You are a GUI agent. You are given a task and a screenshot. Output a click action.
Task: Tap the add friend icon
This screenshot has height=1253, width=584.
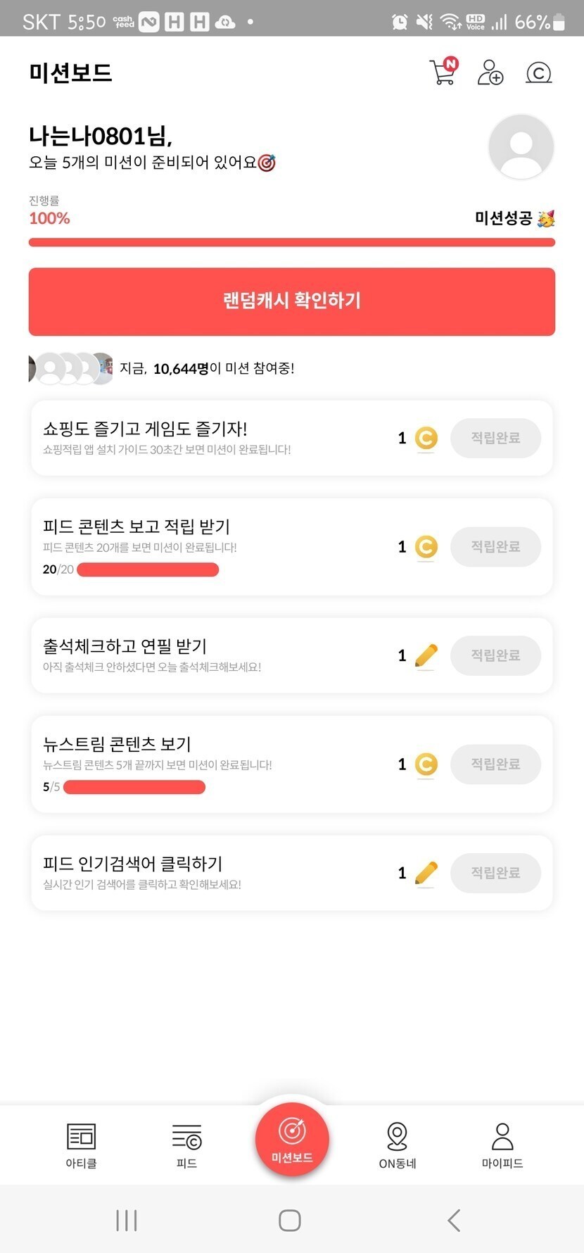490,72
